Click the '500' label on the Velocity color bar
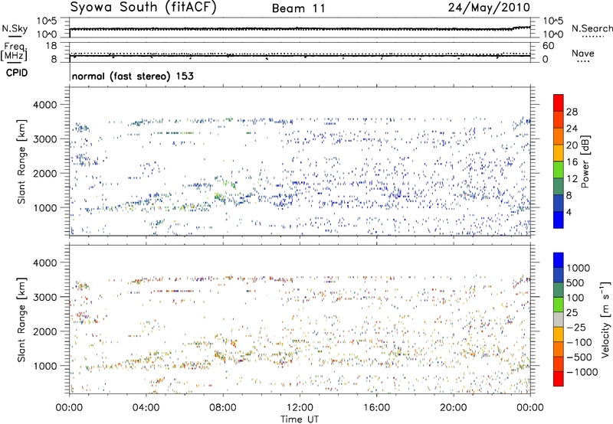 [x=575, y=283]
